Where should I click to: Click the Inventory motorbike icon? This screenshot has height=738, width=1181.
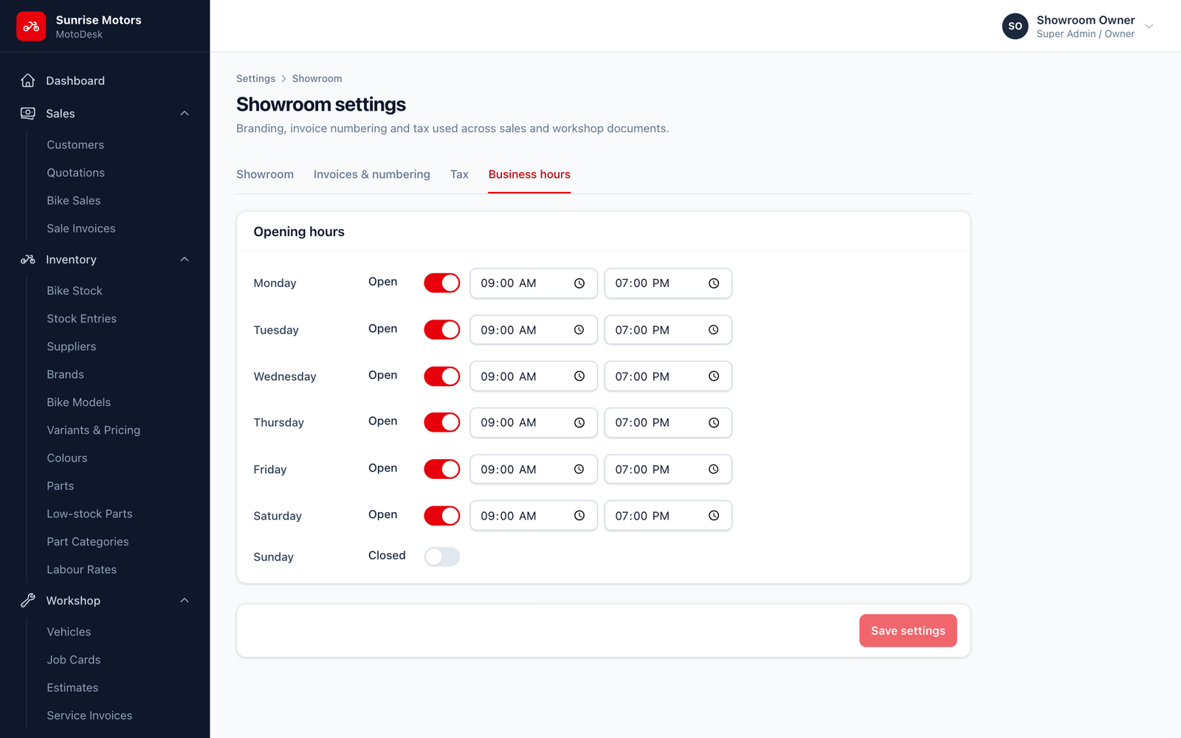pyautogui.click(x=28, y=260)
